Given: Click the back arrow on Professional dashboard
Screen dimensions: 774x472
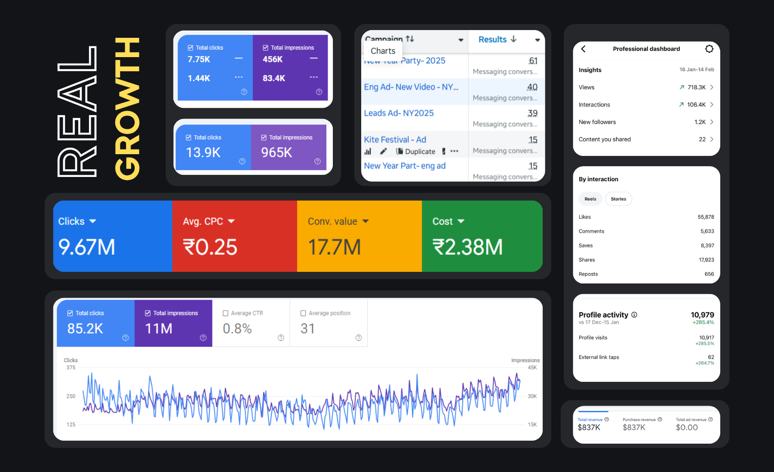Looking at the screenshot, I should (x=583, y=49).
